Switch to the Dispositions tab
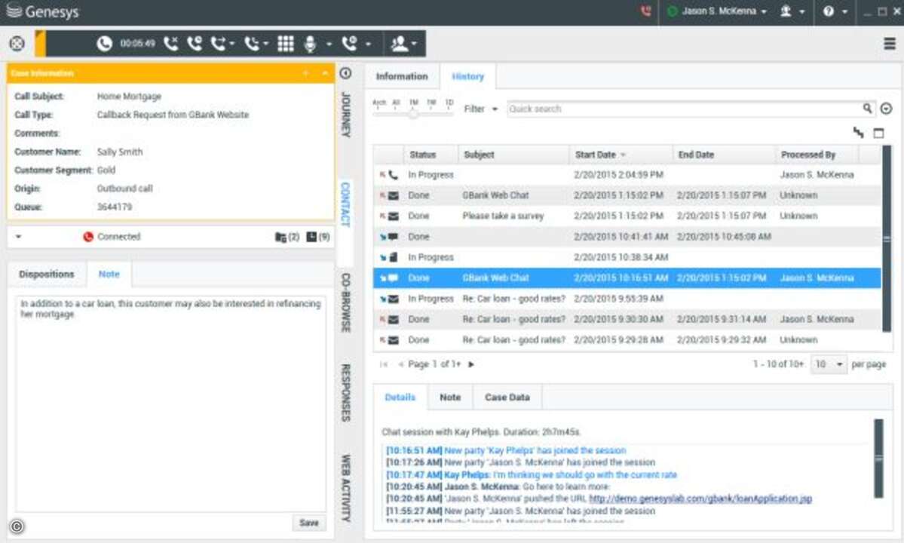 click(x=47, y=275)
